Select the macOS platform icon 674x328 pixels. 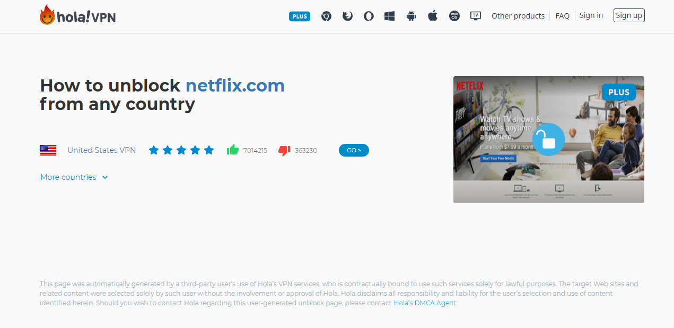click(x=454, y=16)
